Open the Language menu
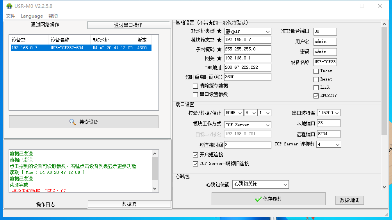The height and width of the screenshot is (220, 392). (32, 16)
